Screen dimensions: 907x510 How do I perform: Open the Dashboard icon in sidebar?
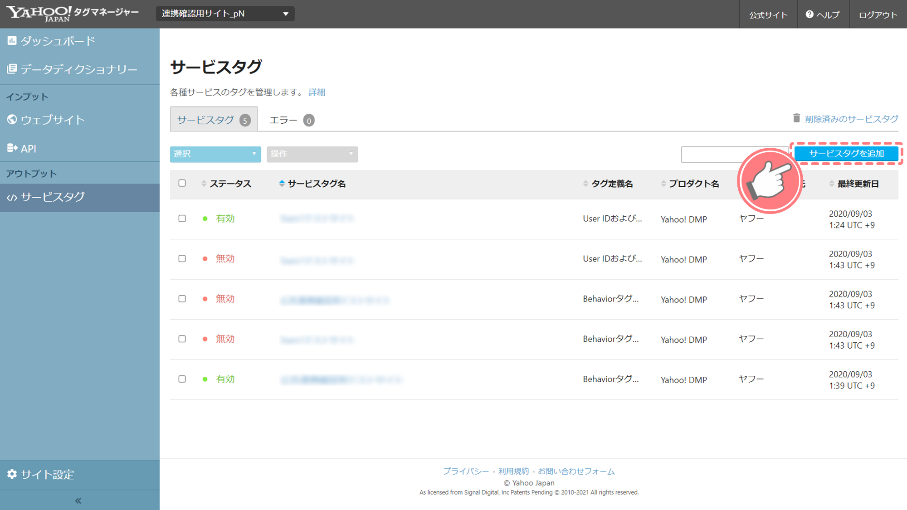[x=12, y=41]
